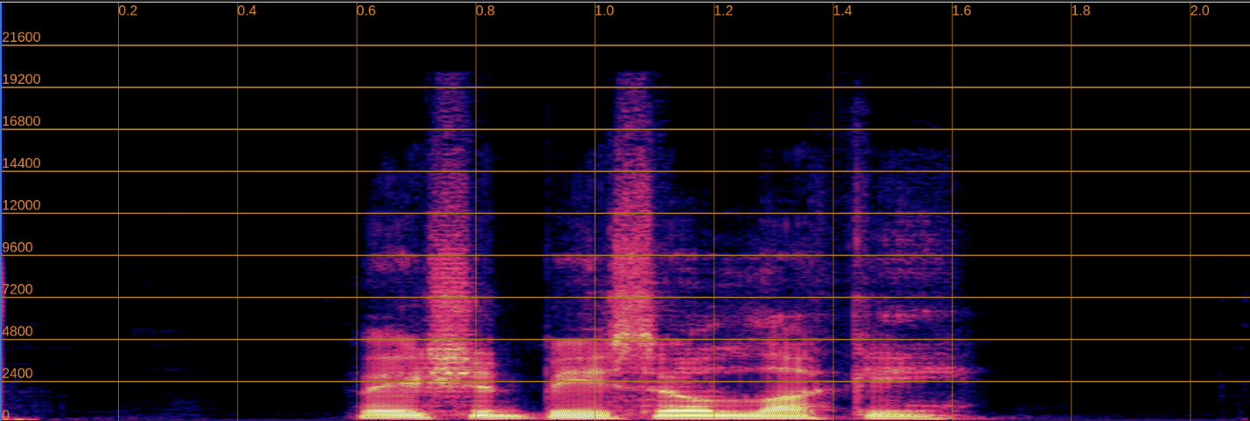Click the 0.2 time axis label
Screen dimensions: 1250x421
pos(129,11)
